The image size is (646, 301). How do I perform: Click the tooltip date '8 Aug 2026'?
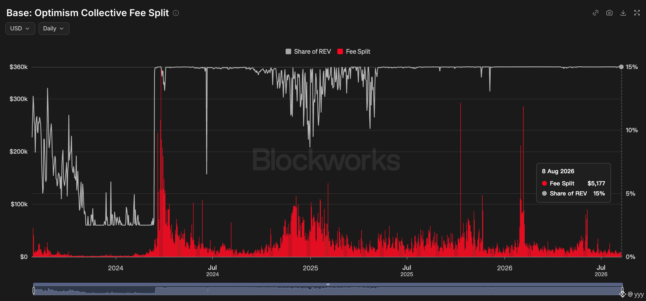(x=558, y=171)
